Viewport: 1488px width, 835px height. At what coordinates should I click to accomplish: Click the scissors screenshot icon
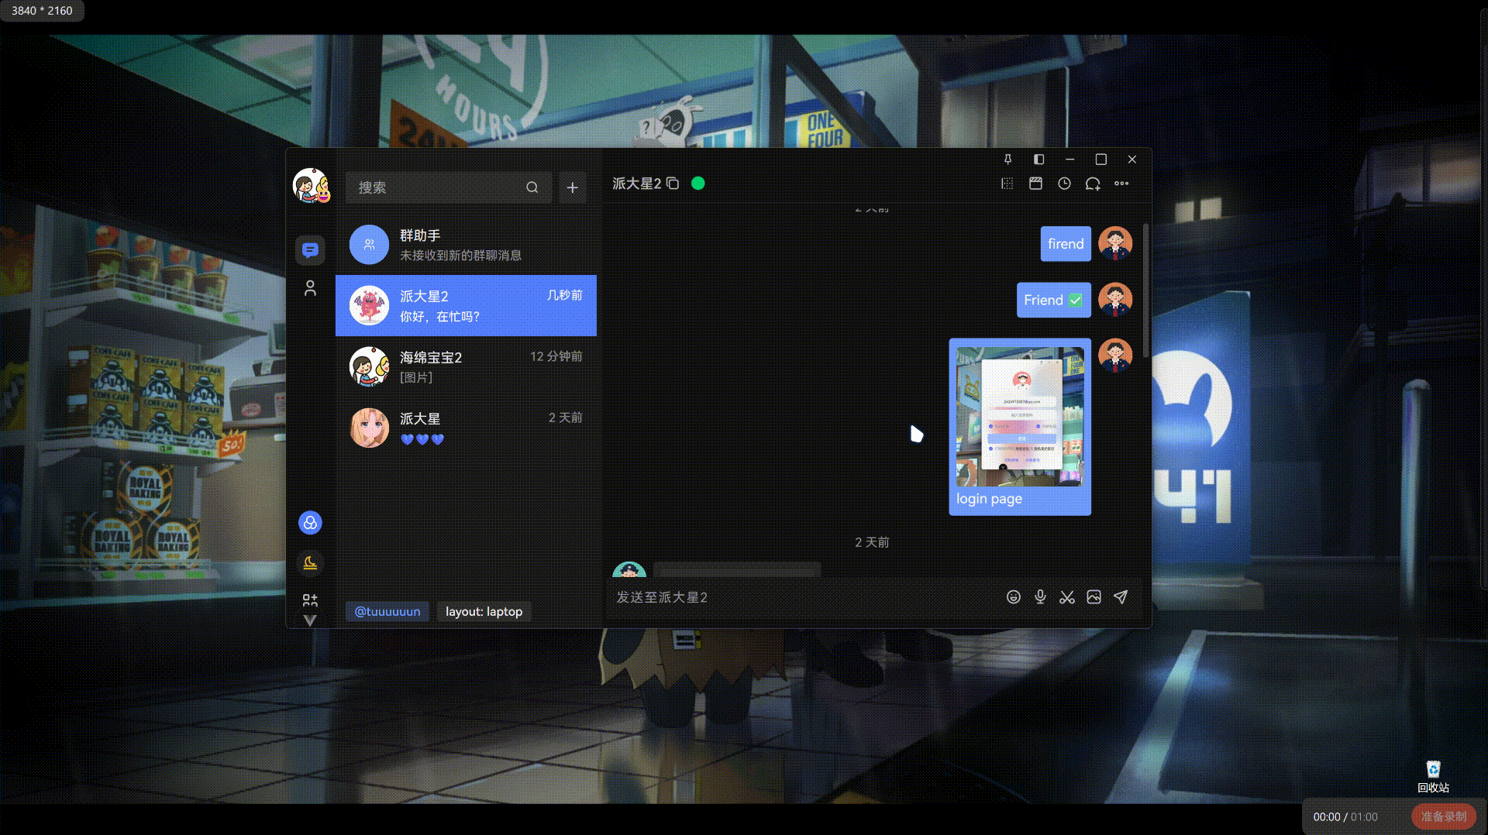[1067, 596]
